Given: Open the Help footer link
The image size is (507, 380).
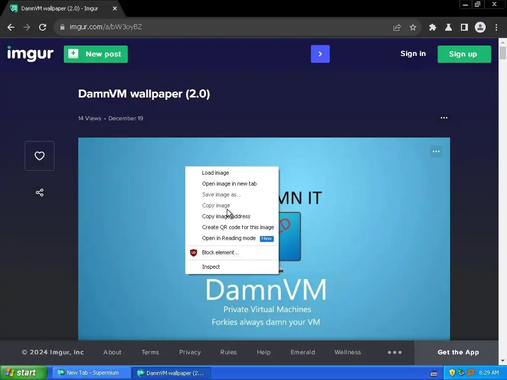Looking at the screenshot, I should point(263,352).
